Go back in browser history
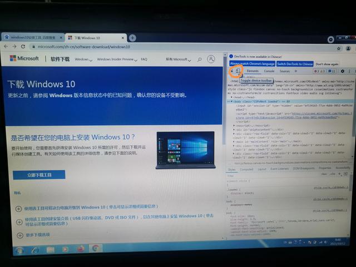 point(6,46)
